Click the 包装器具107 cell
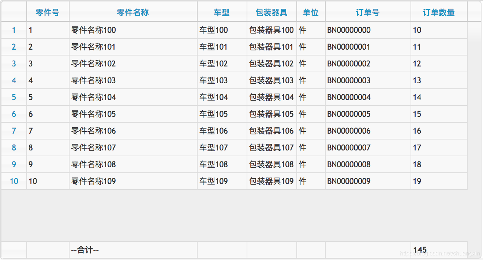The image size is (483, 260). point(272,148)
